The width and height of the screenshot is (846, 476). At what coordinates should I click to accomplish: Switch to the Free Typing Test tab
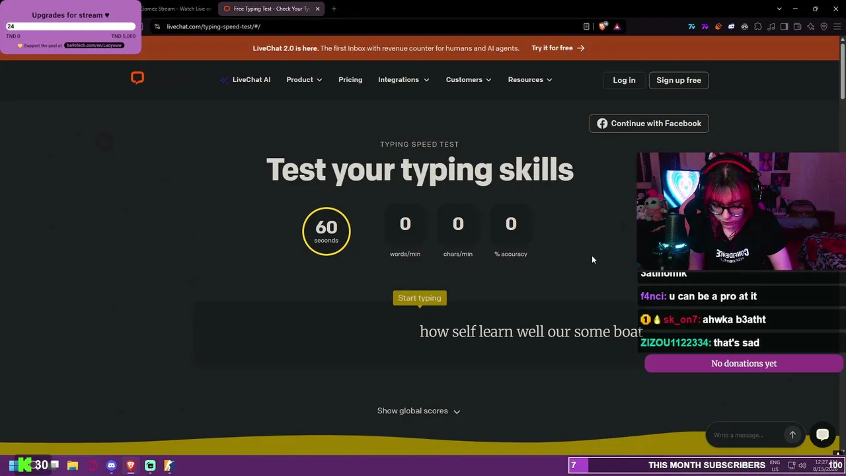click(271, 9)
